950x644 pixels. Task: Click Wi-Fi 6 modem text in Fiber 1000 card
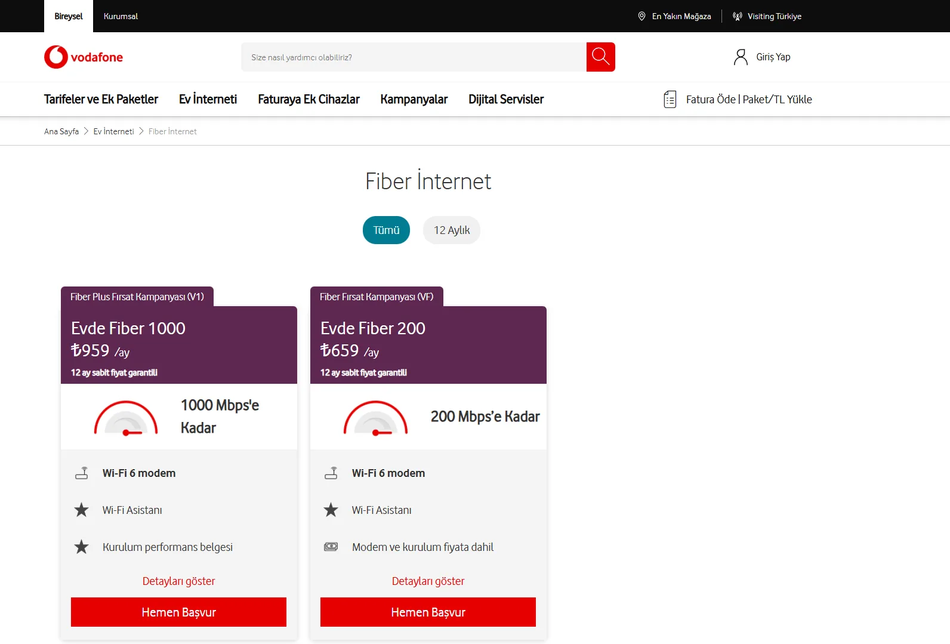point(139,473)
